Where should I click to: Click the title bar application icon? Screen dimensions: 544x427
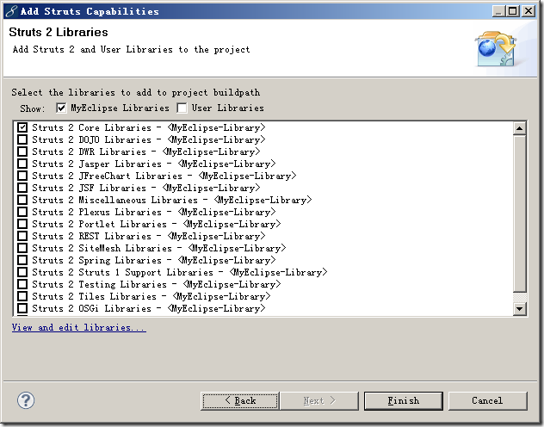pos(9,10)
